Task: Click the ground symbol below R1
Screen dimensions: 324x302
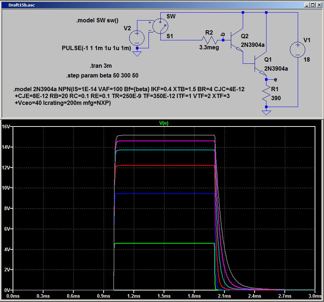Action: coord(266,113)
